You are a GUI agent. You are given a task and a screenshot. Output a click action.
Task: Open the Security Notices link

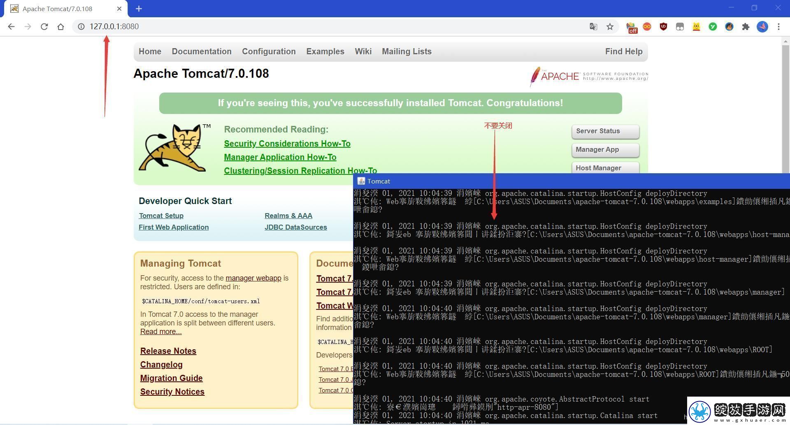coord(172,392)
